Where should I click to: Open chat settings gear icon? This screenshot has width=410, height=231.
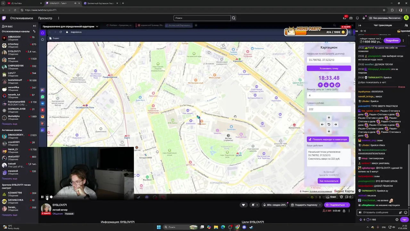point(397,219)
